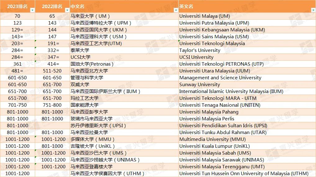Click the cell Universiti Pendidikan Sultan Idris (UPSI)
This screenshot has width=316, height=177.
(247, 126)
